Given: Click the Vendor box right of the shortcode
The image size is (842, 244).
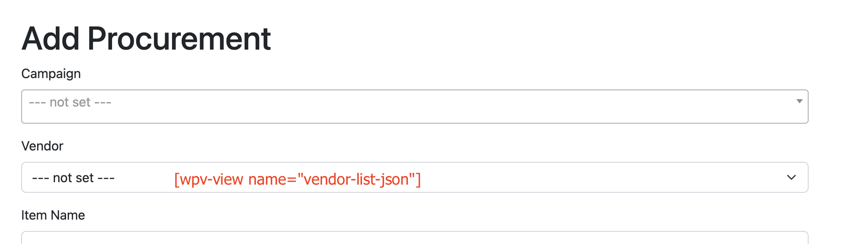Looking at the screenshot, I should point(603,177).
